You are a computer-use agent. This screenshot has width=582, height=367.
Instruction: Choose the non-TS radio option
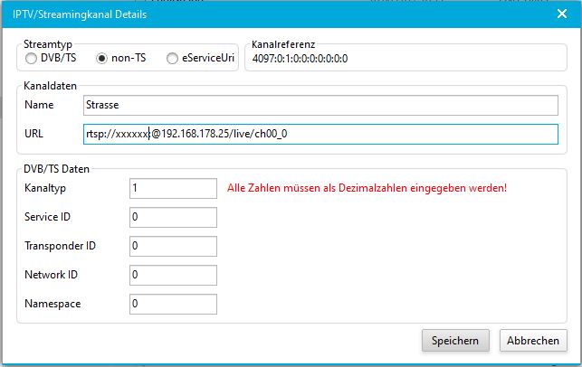coord(102,59)
